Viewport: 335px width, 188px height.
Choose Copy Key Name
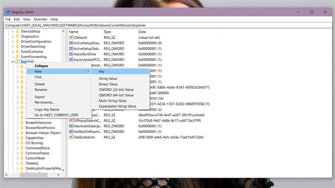[x=59, y=109]
